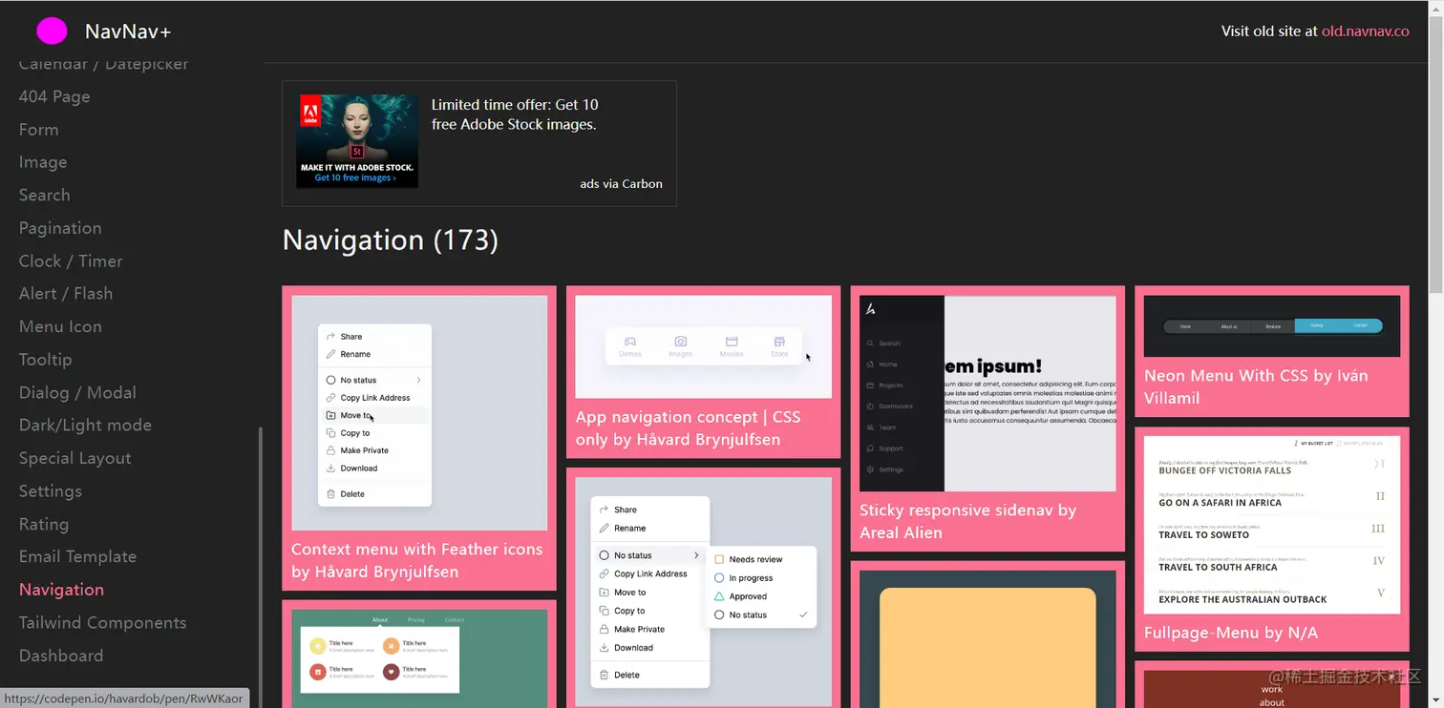The width and height of the screenshot is (1444, 708).
Task: Go to the Image category
Action: coord(43,162)
